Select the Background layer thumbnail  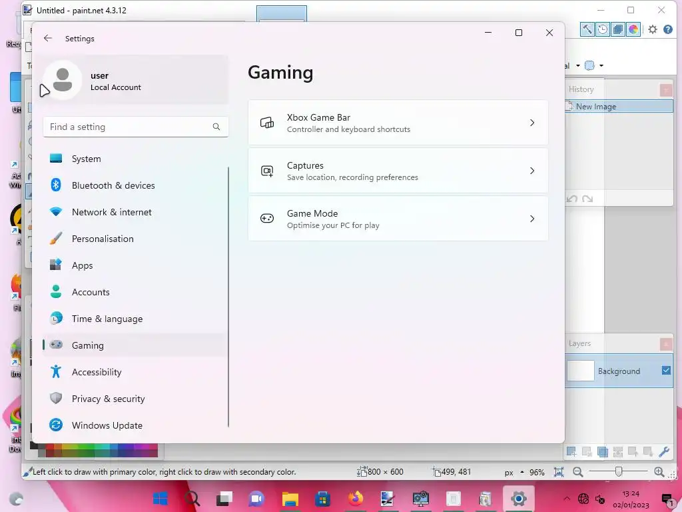pos(581,371)
